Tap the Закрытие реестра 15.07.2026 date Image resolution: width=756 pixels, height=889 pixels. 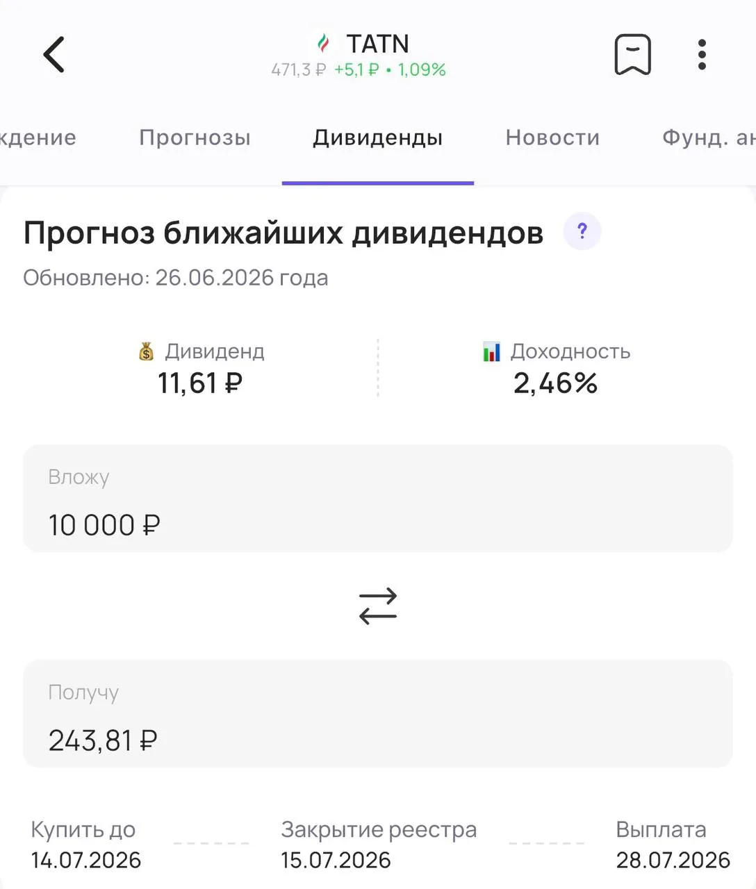336,860
